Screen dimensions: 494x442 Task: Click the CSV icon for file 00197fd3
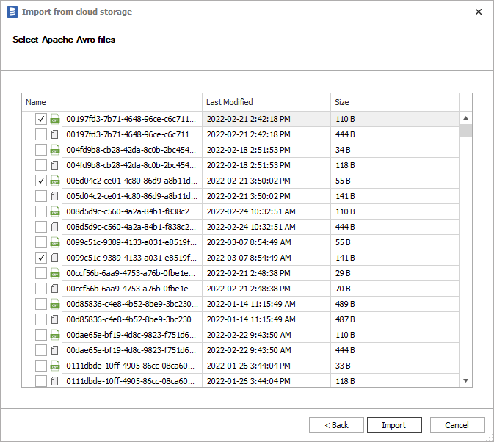coord(54,119)
